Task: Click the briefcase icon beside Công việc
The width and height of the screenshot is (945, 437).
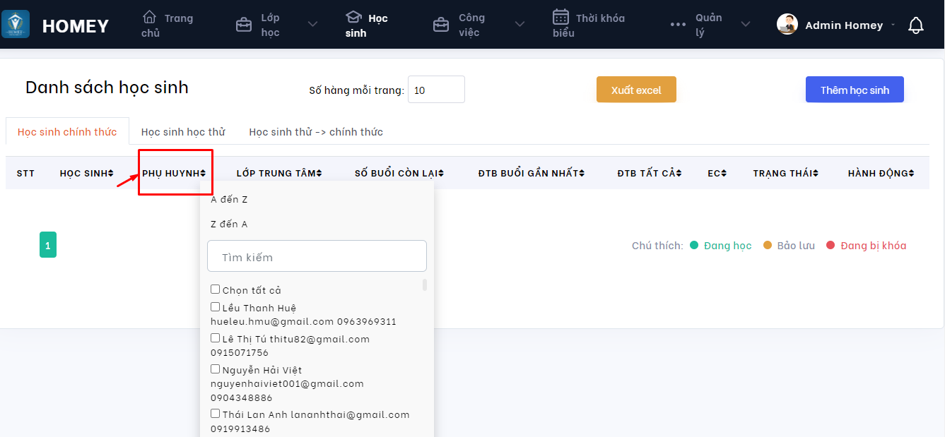Action: click(441, 25)
